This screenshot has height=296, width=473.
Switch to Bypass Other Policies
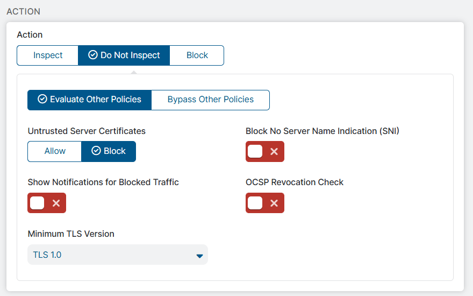coord(210,100)
